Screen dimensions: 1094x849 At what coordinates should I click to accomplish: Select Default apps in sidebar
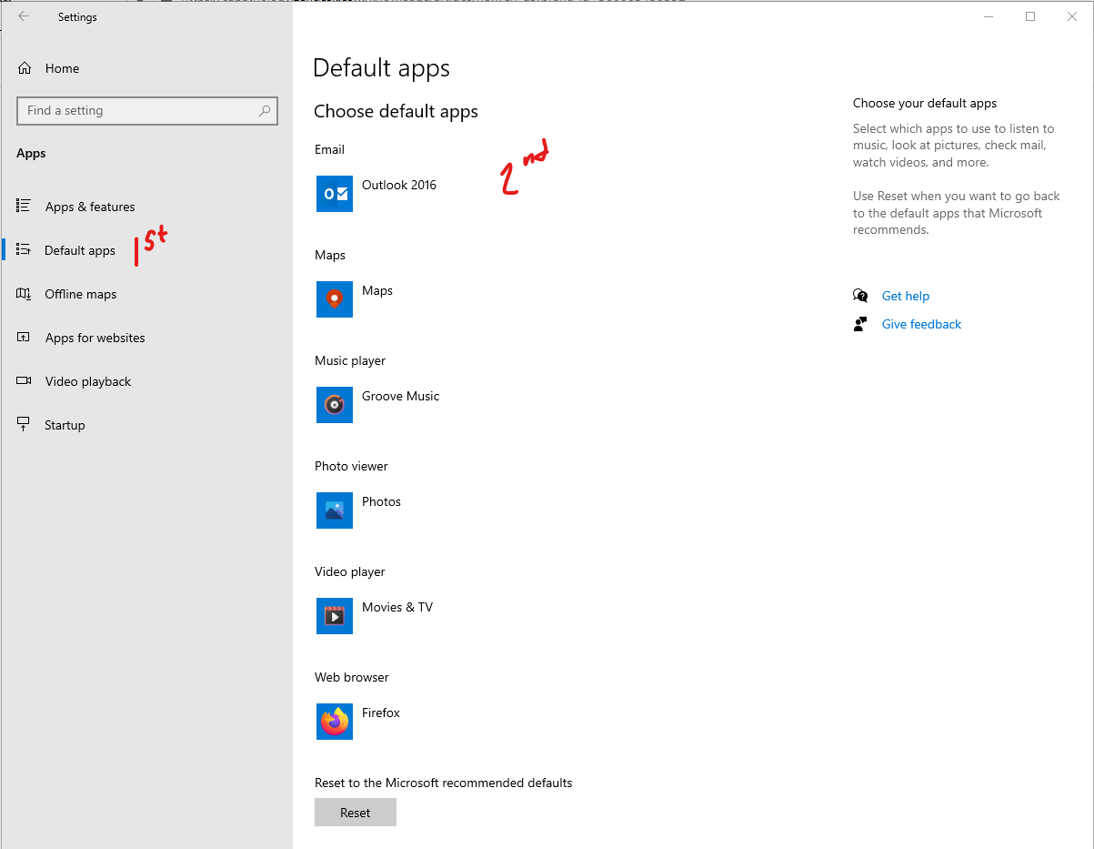80,250
